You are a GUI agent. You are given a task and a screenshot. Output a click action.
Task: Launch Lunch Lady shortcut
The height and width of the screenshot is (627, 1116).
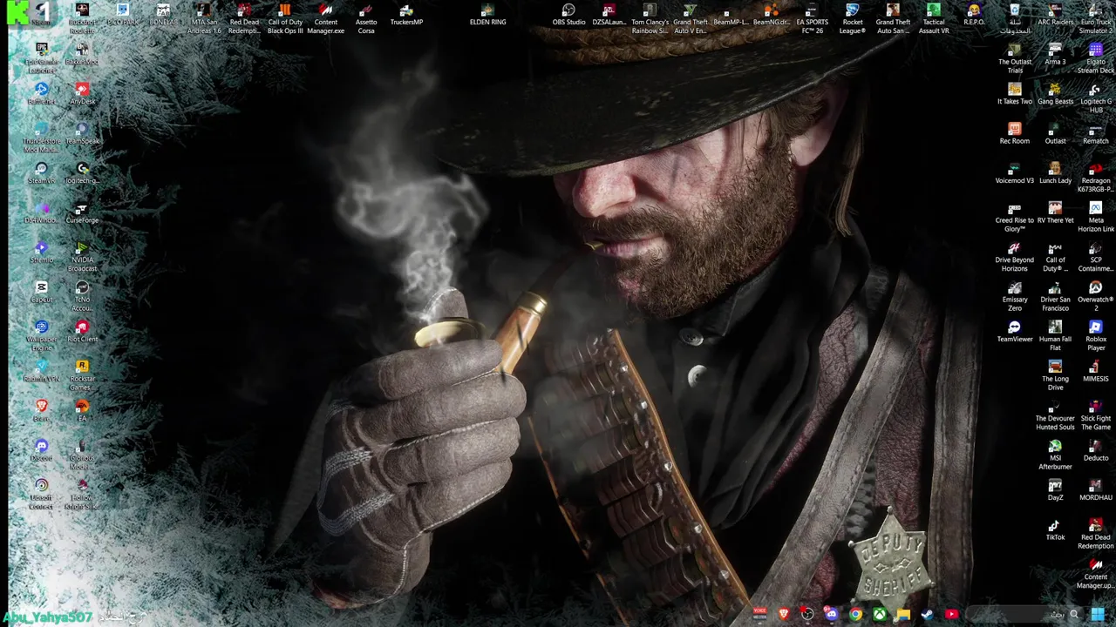[1055, 173]
